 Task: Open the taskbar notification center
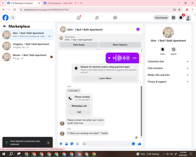pyautogui.click(x=191, y=154)
